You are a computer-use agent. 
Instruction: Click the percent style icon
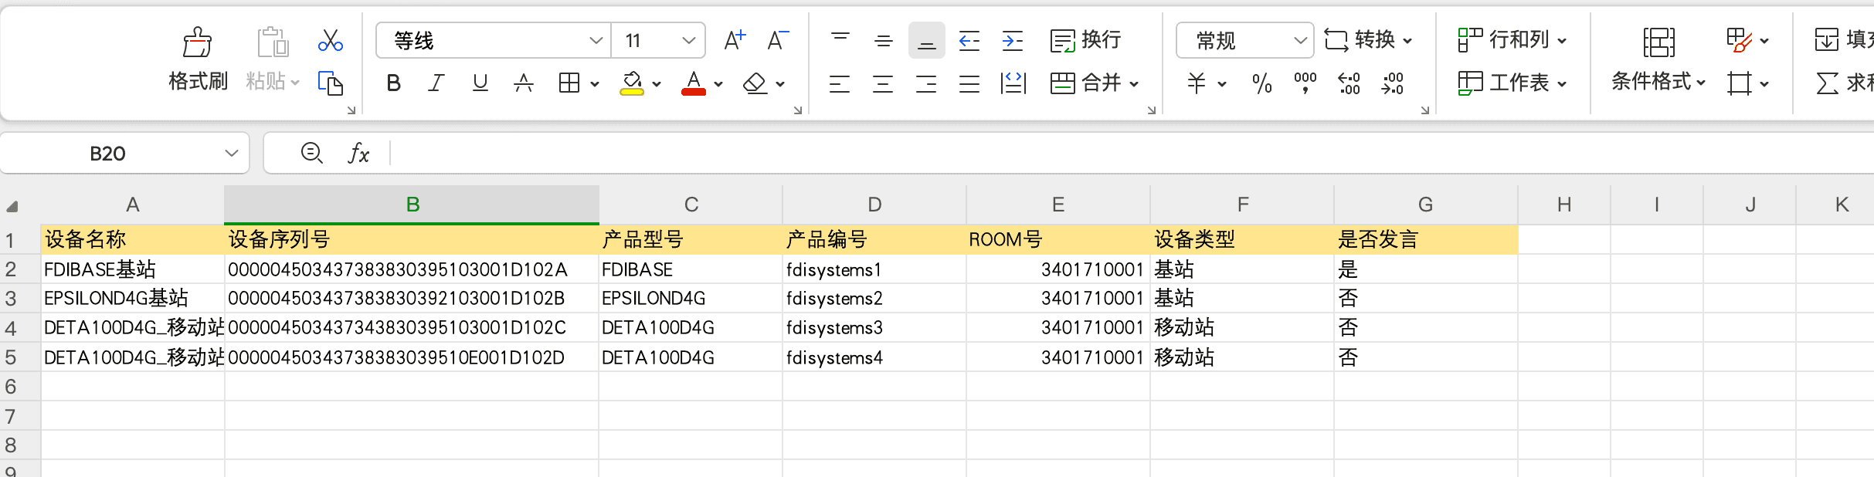coord(1261,83)
